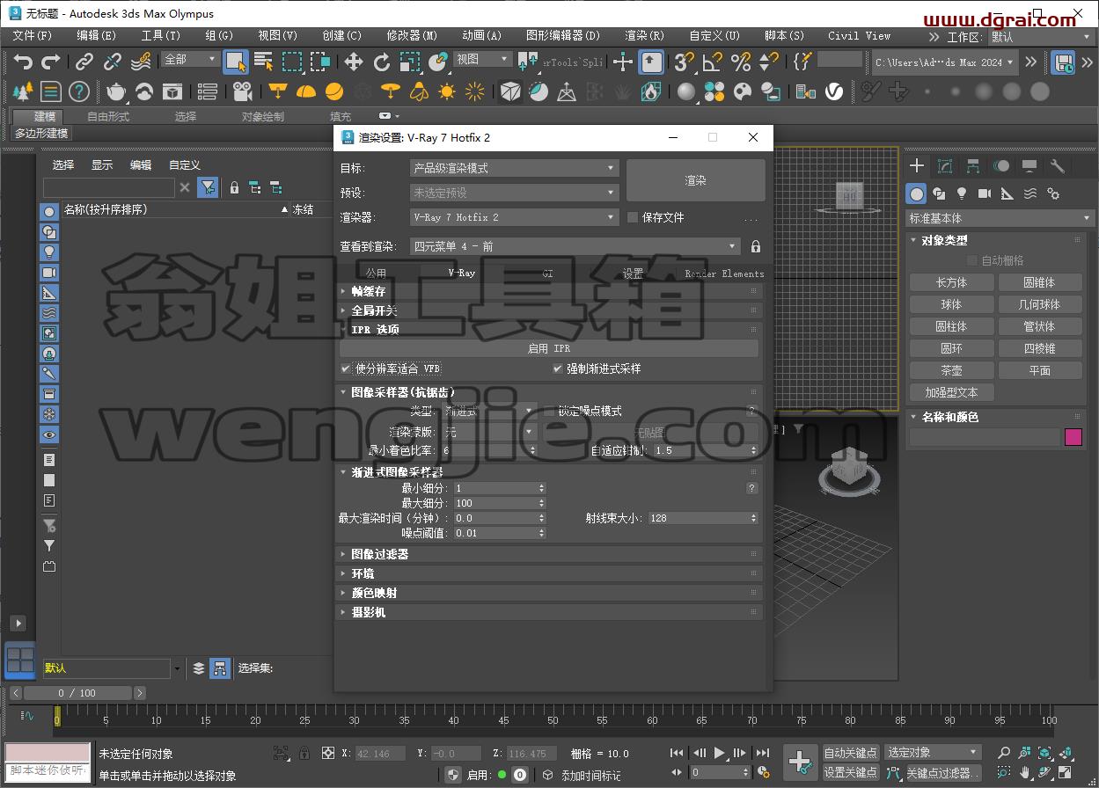Click the teapot Render Setup icon

(x=116, y=91)
